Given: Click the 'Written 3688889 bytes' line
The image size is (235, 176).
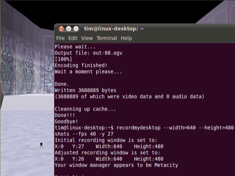Looking at the screenshot, I should point(86,91).
